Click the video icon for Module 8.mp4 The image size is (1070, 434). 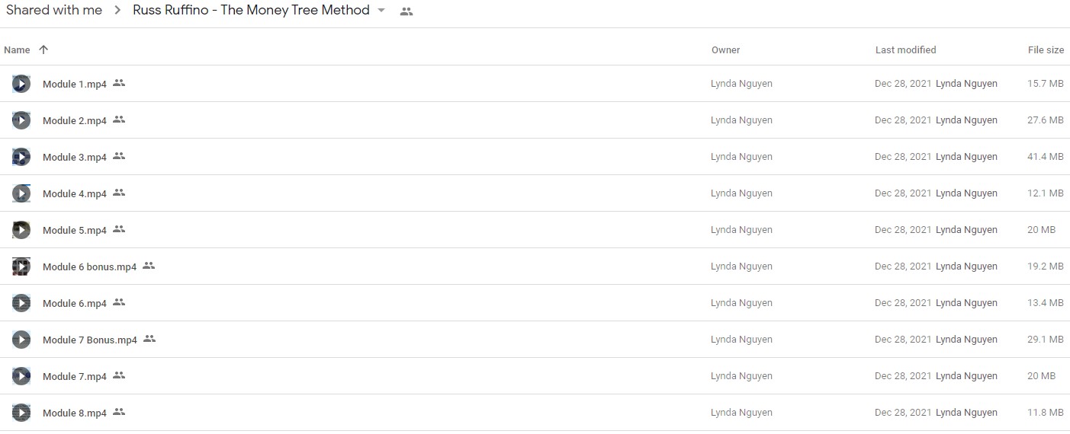pos(21,413)
